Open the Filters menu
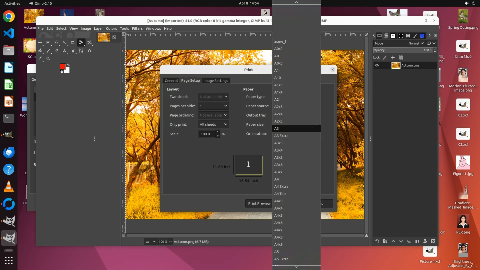 point(137,28)
